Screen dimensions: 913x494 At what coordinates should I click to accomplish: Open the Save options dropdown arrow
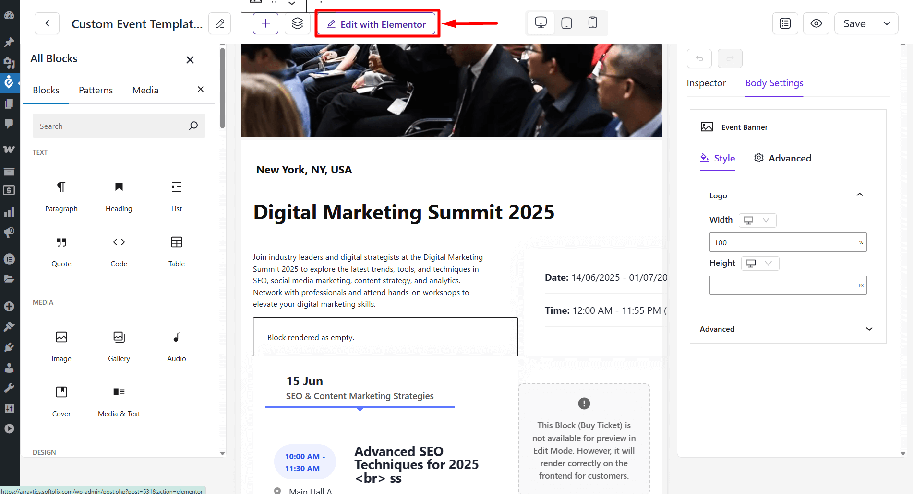(x=887, y=23)
